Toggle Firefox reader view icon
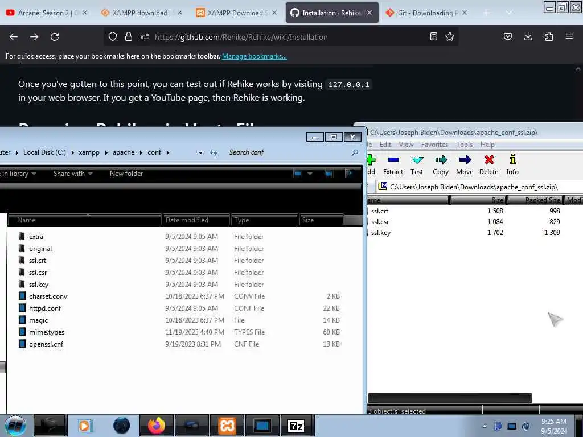 tap(433, 37)
